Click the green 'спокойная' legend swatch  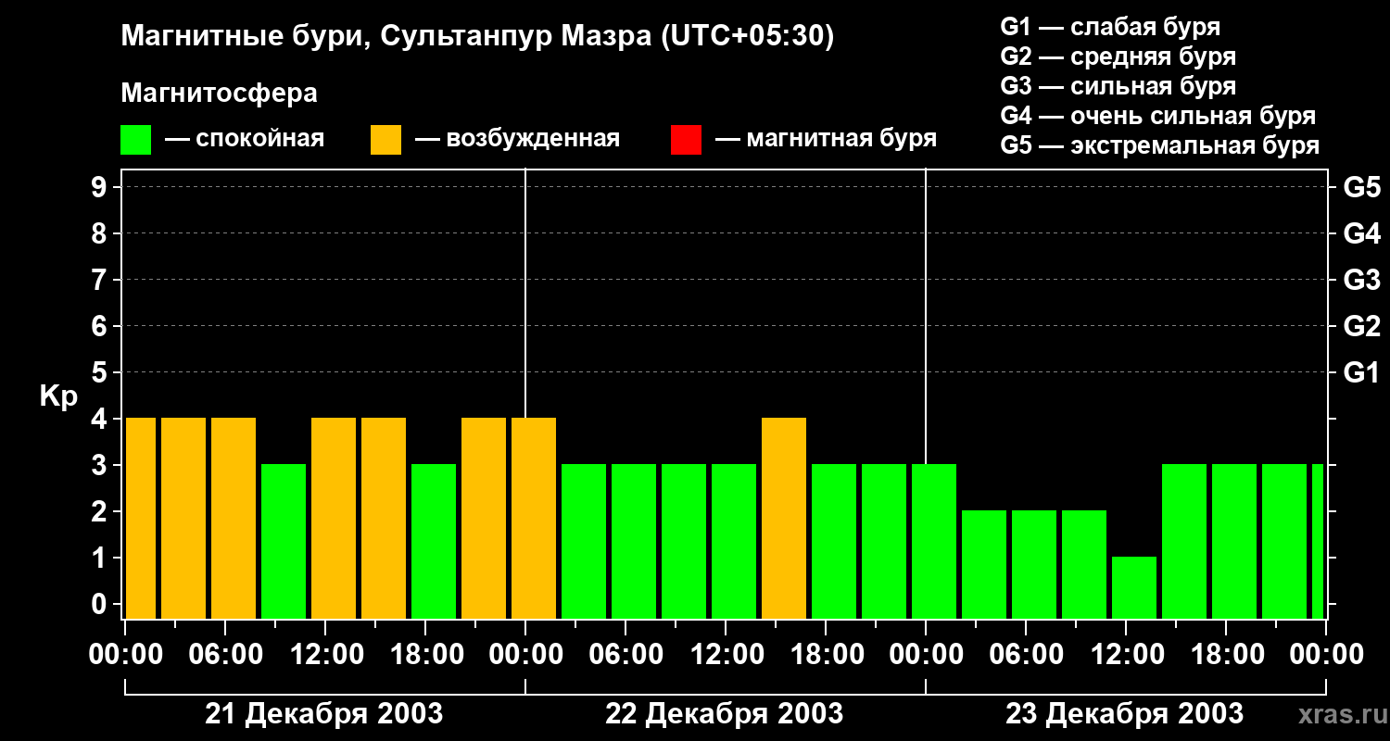tap(135, 140)
